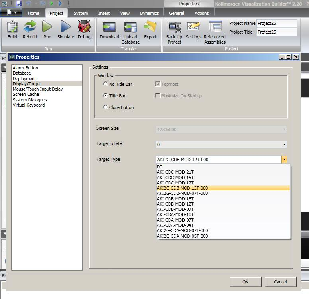
Task: Select Virtual Keyboard in properties list
Action: (x=47, y=105)
